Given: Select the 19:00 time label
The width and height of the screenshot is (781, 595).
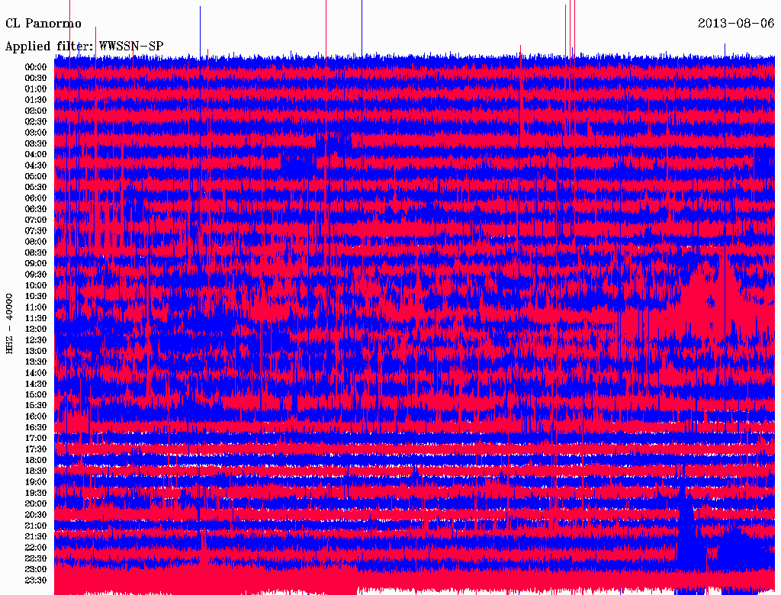Looking at the screenshot, I should [36, 482].
